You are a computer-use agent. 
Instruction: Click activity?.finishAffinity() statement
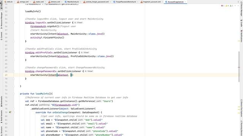[x=47, y=38]
